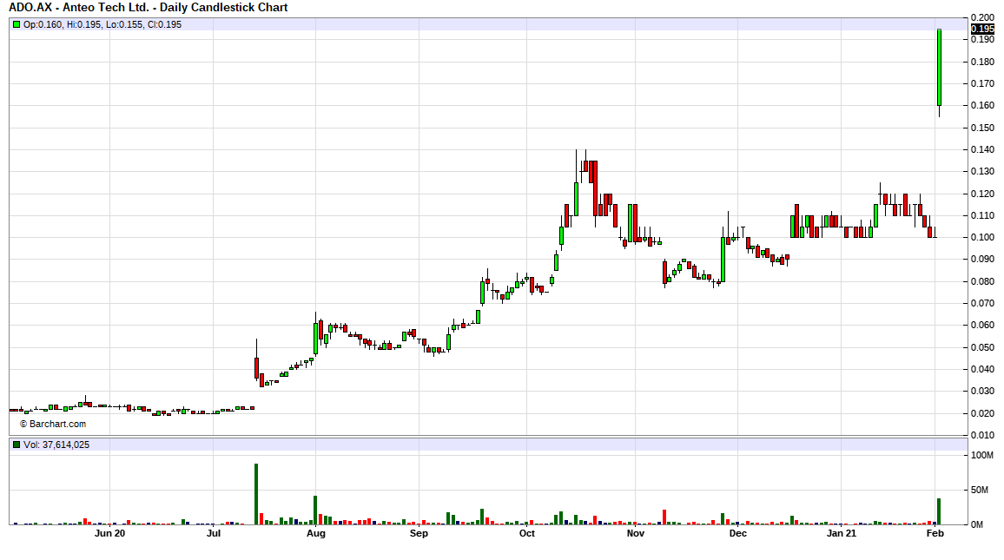Click the 0.080 price axis label
Viewport: 1004px width, 560px height.
[983, 281]
